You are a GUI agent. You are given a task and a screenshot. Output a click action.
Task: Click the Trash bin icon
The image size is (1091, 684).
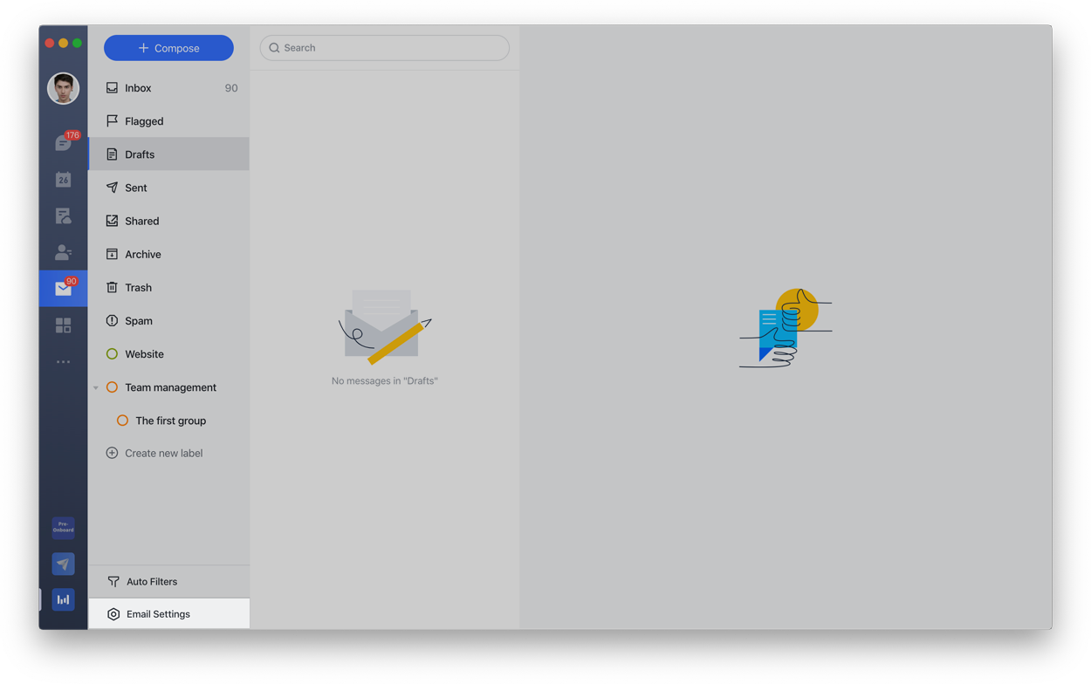click(112, 287)
